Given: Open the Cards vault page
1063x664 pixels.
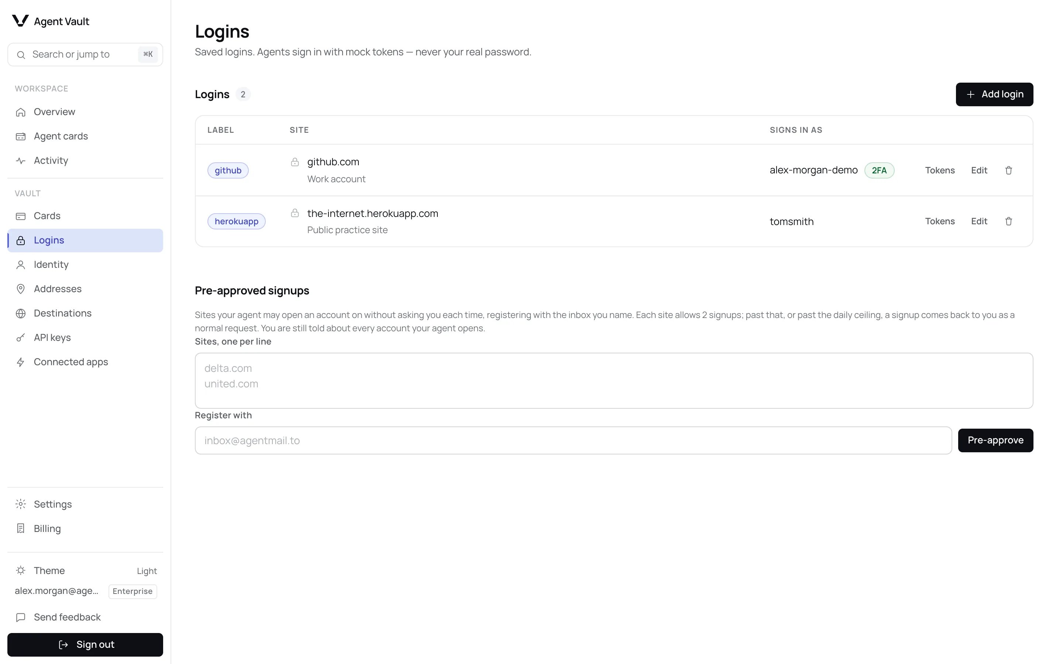Looking at the screenshot, I should pos(85,216).
